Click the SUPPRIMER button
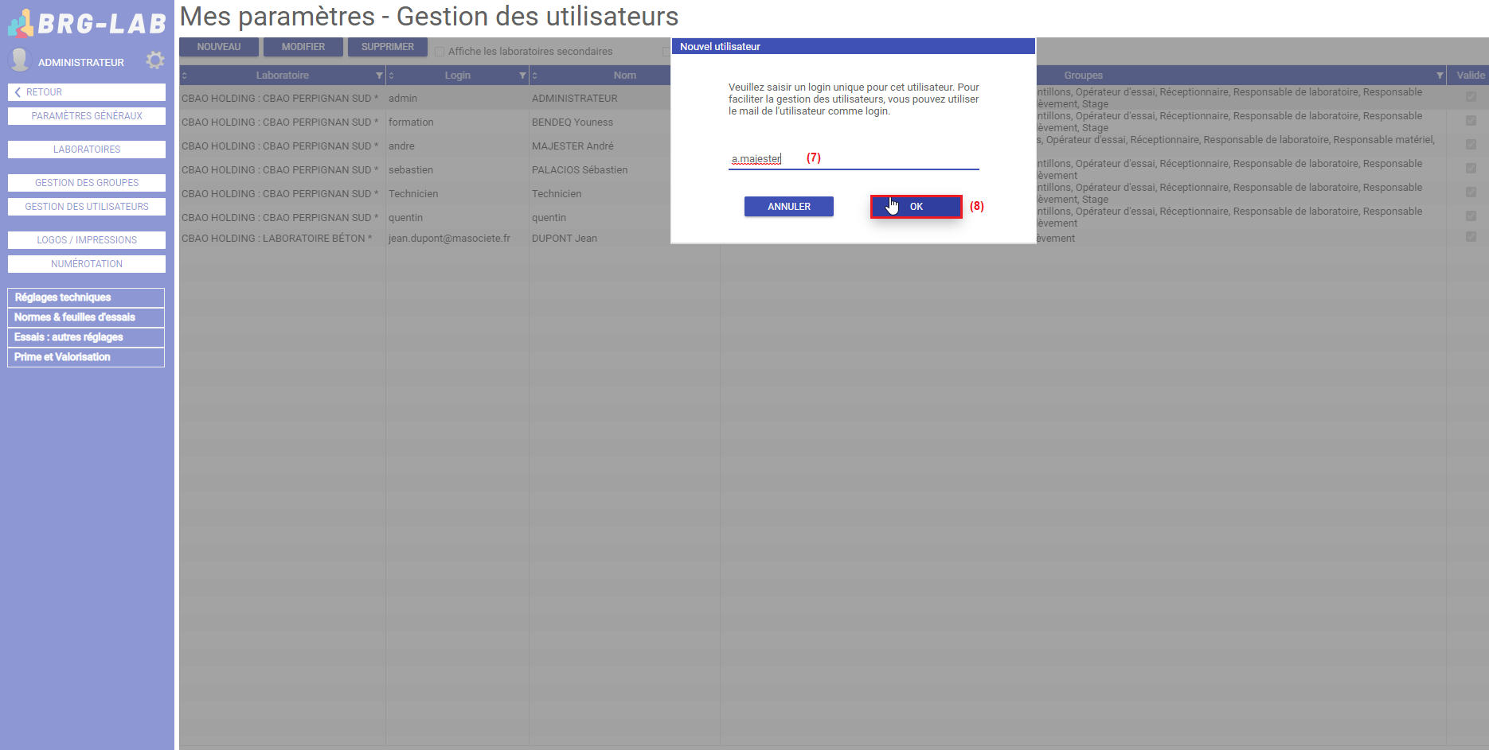This screenshot has height=750, width=1489. [x=388, y=47]
